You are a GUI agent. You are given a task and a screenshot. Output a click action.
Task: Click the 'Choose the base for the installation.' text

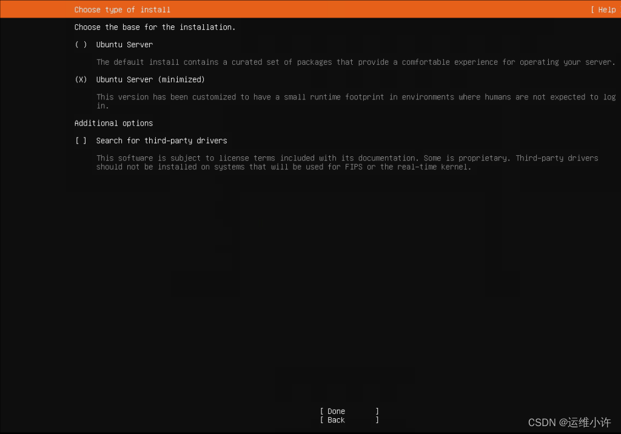click(155, 27)
